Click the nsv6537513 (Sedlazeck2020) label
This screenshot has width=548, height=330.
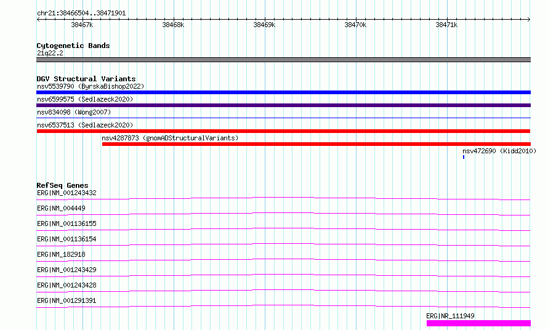point(85,125)
